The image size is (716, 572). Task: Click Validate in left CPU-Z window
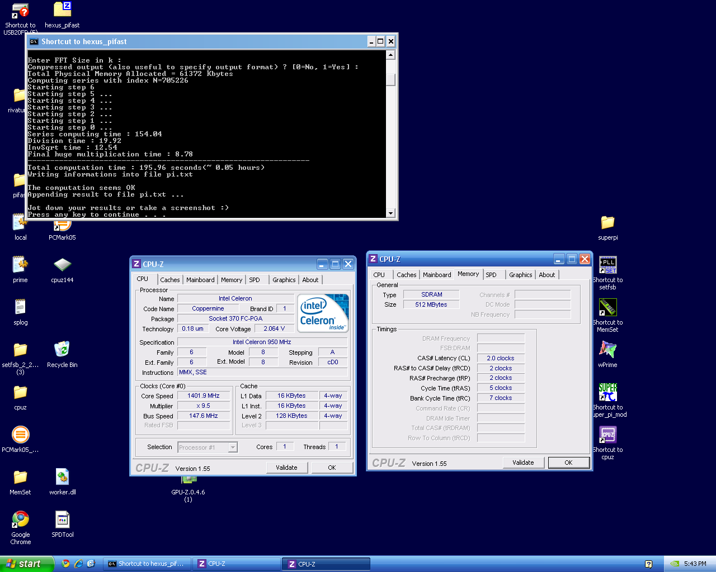click(286, 468)
